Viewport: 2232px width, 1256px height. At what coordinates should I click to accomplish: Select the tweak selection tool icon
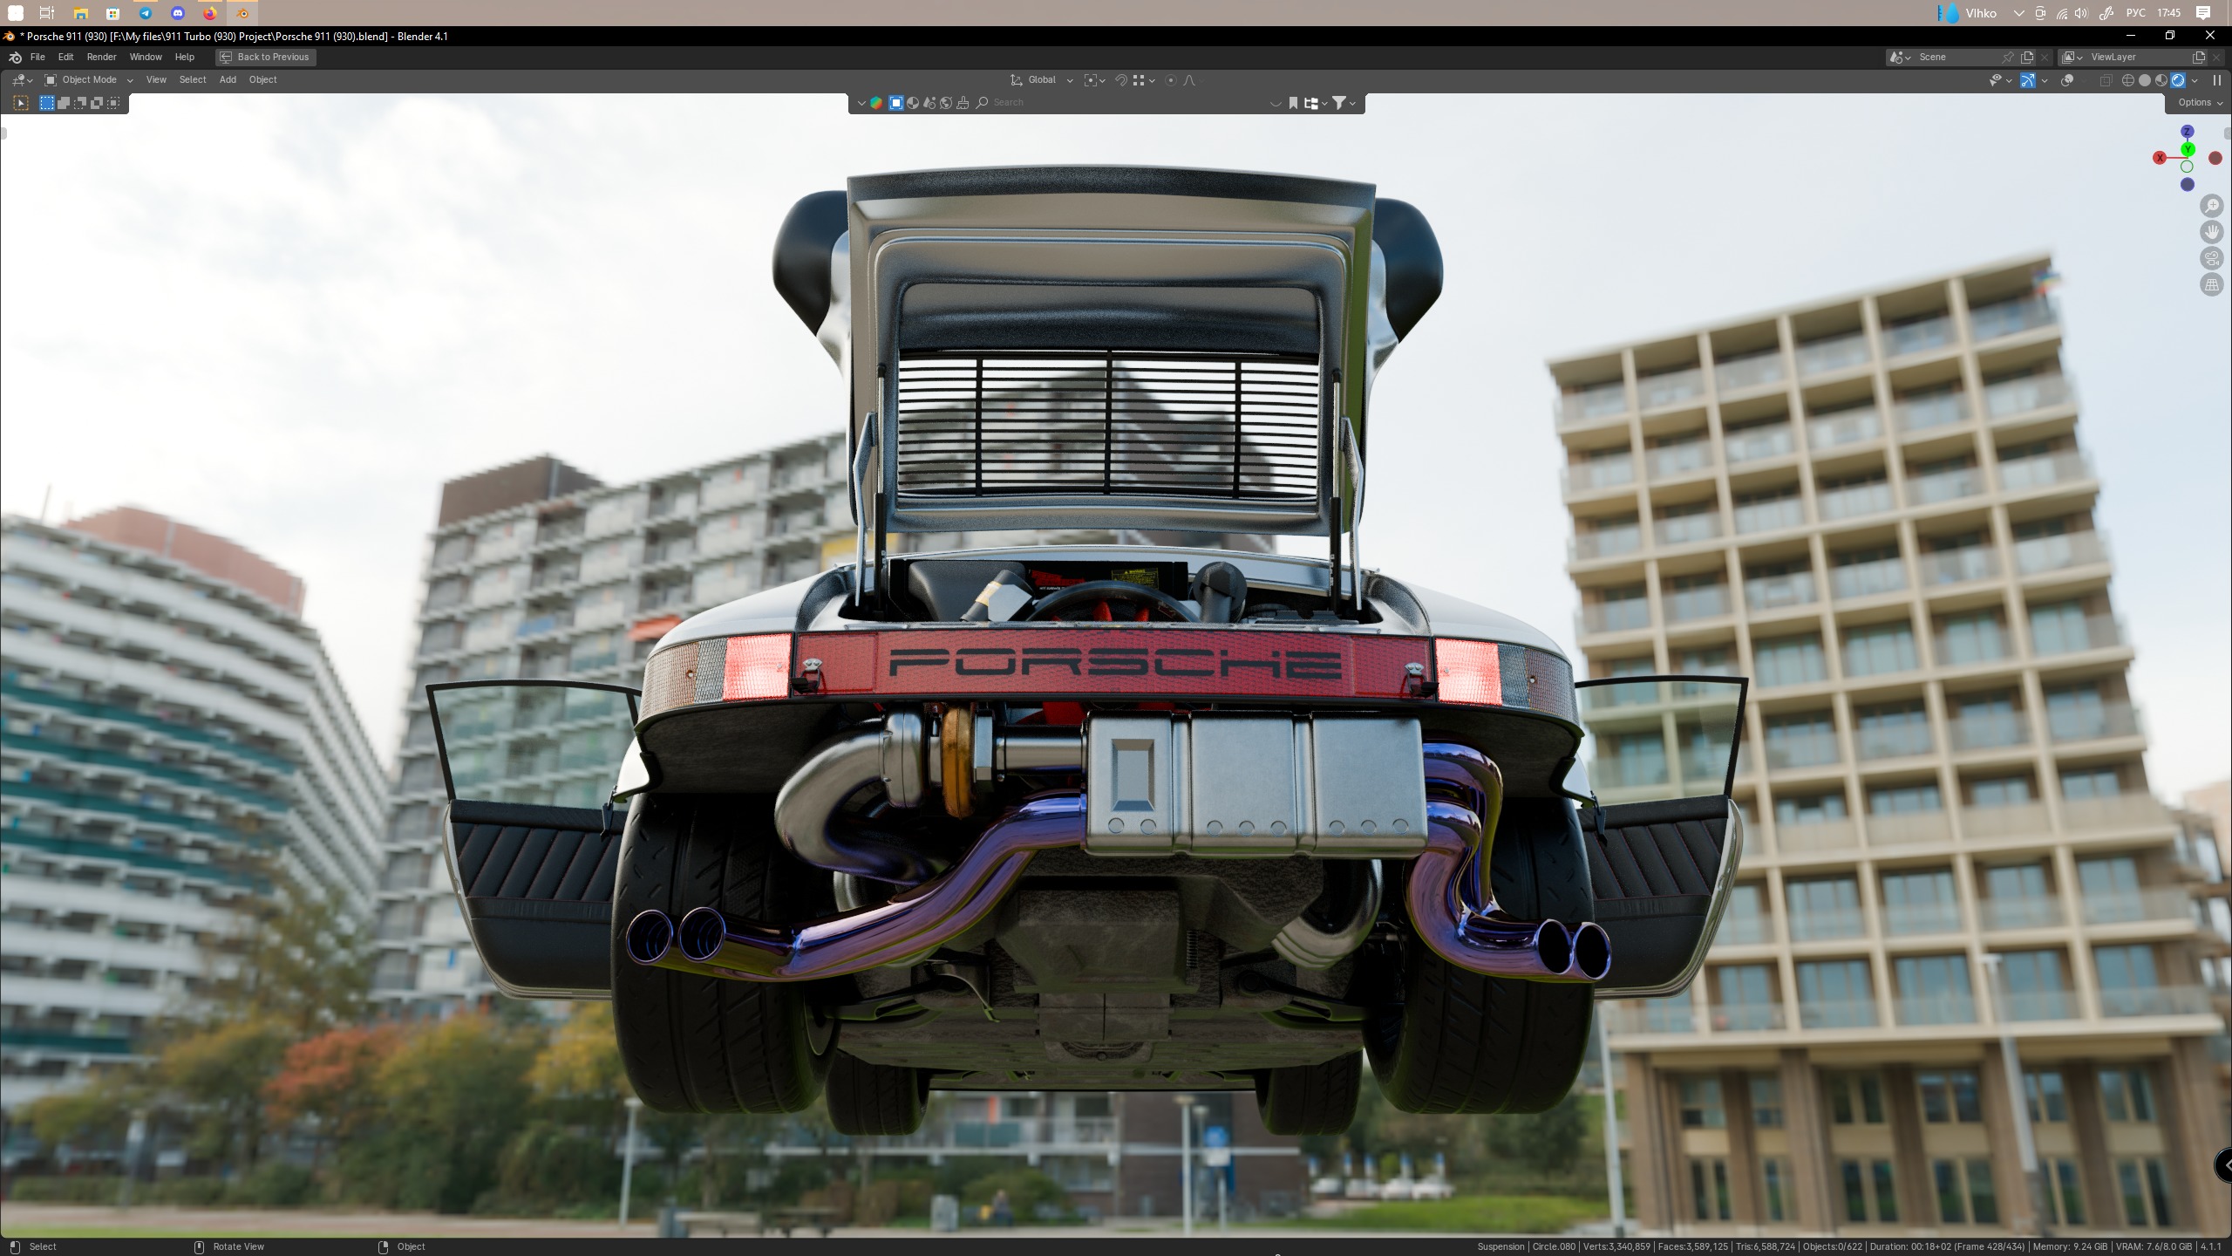pyautogui.click(x=21, y=103)
